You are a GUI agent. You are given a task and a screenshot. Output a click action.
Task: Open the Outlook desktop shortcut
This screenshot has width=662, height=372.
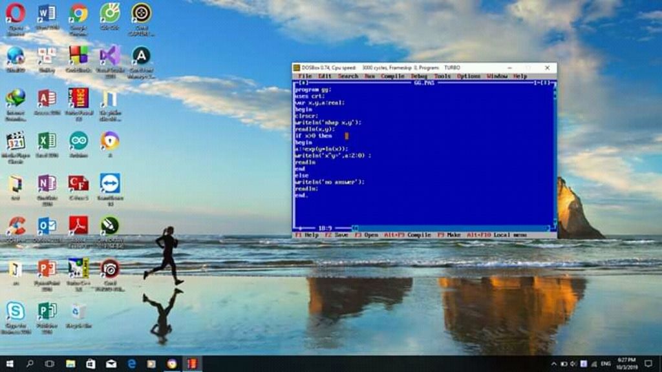47,226
